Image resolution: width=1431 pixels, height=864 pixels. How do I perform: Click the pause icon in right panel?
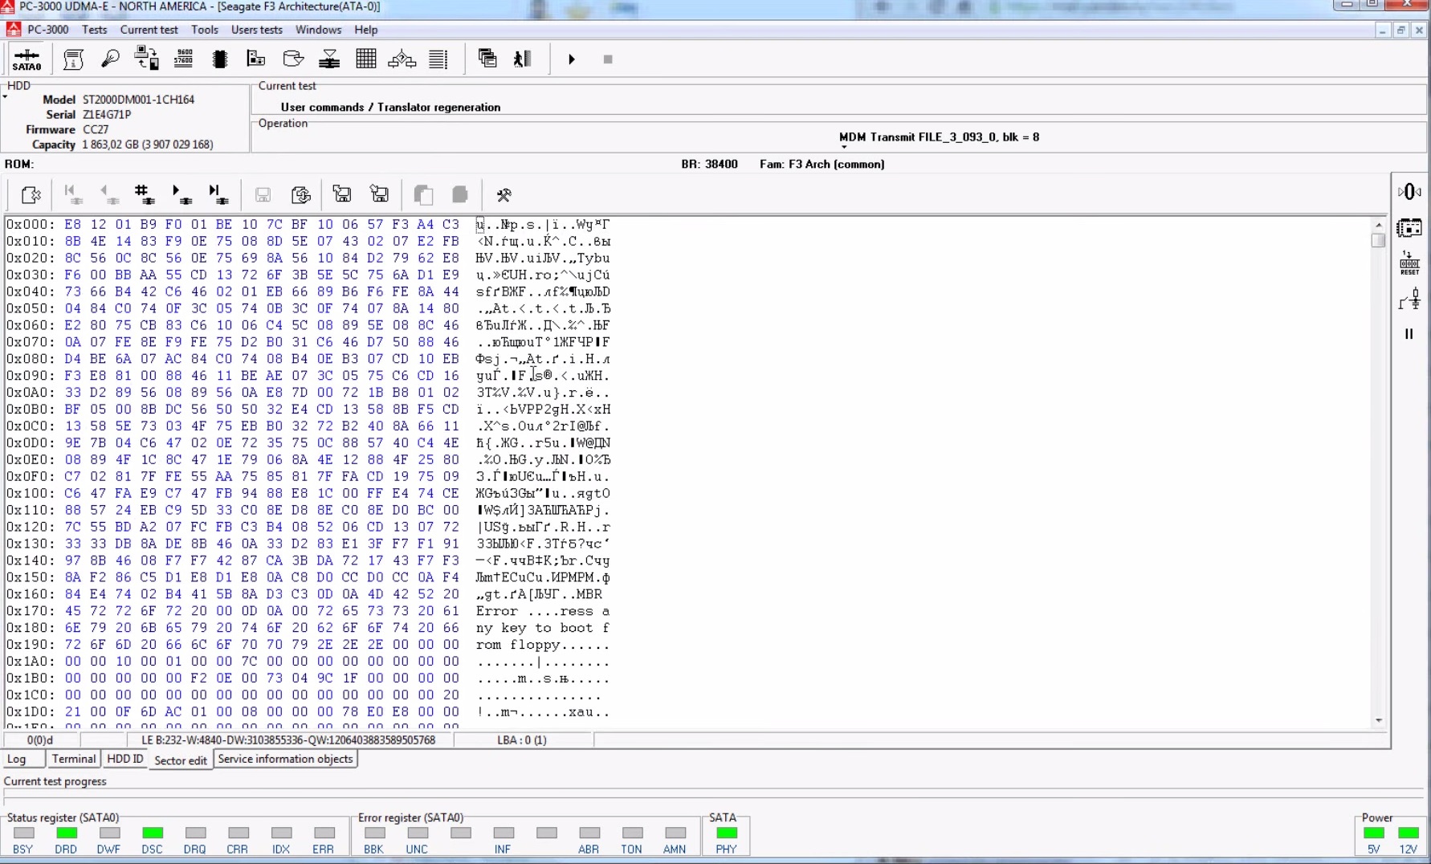tap(1409, 333)
